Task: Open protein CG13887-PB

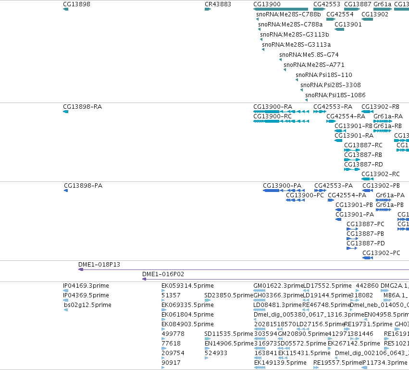Action: coord(365,234)
